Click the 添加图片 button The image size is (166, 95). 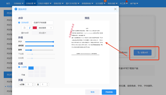[x=43, y=33]
